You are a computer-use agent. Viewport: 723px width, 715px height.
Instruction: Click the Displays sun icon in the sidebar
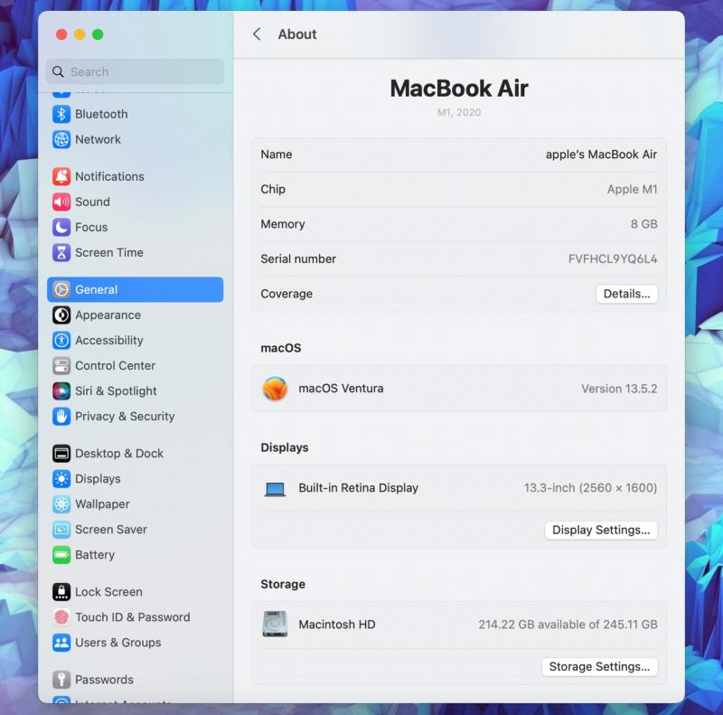coord(61,479)
